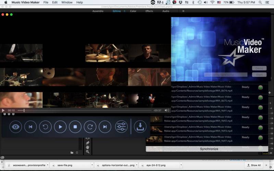Play the video preview from player bar
274x171 pixels.
(3, 110)
